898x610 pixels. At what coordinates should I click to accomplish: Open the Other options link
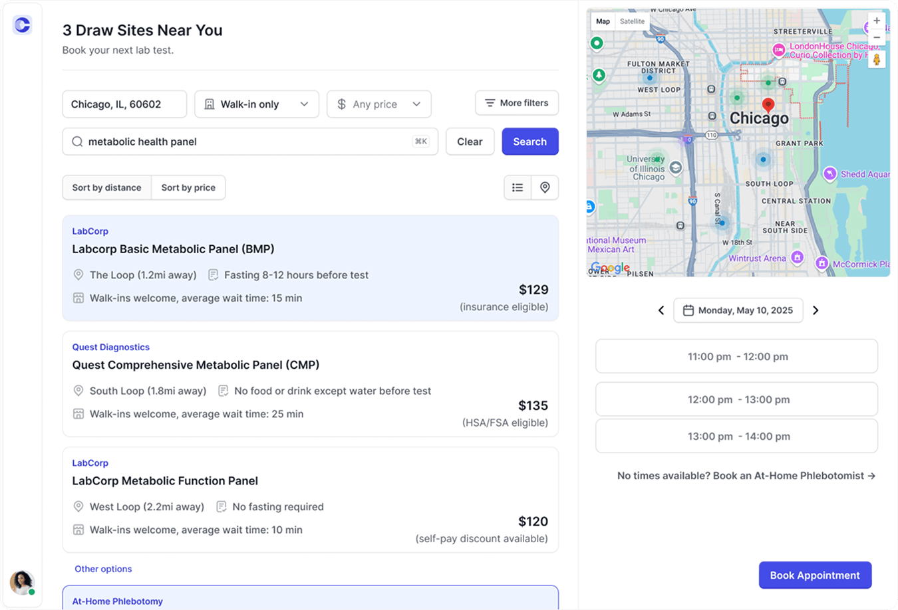pyautogui.click(x=103, y=569)
